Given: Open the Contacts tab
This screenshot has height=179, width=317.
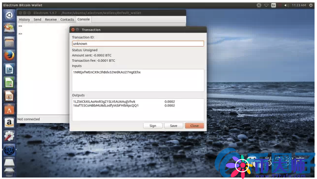Looking at the screenshot, I should [67, 19].
